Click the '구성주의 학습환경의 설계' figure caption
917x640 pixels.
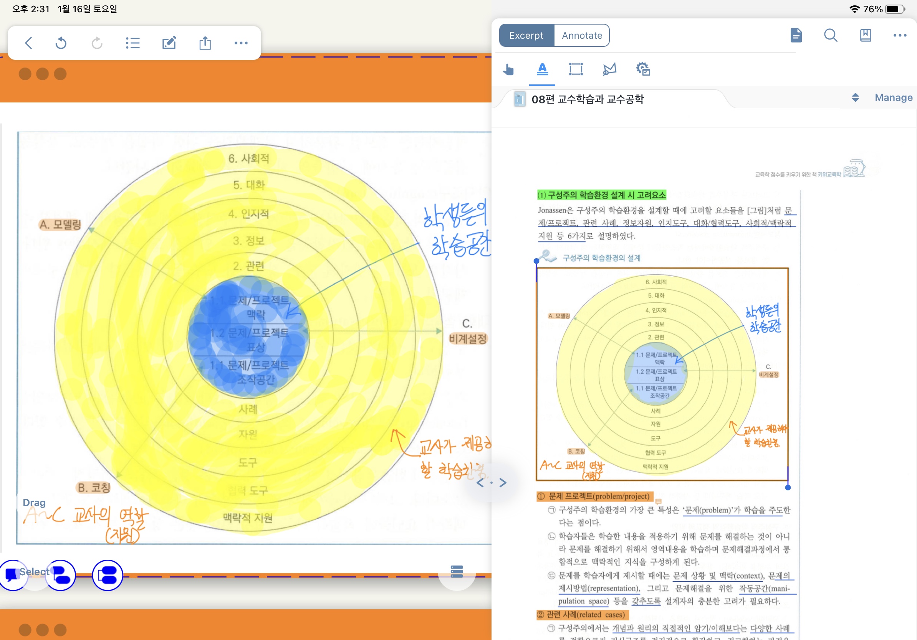click(x=601, y=258)
